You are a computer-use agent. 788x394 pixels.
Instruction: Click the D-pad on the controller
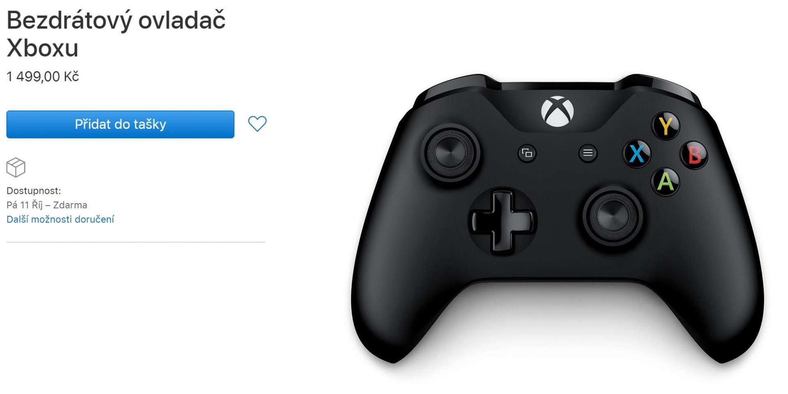(x=502, y=221)
